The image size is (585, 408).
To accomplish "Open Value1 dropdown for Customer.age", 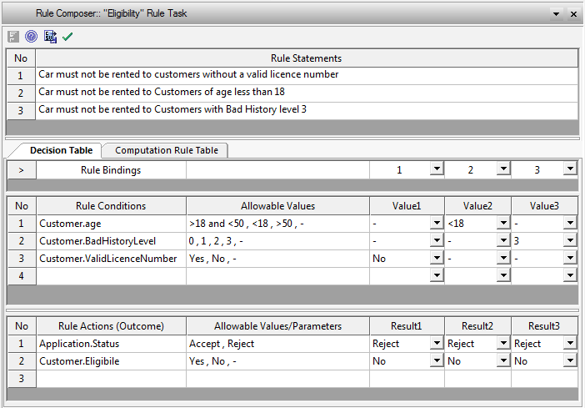I will (x=437, y=223).
